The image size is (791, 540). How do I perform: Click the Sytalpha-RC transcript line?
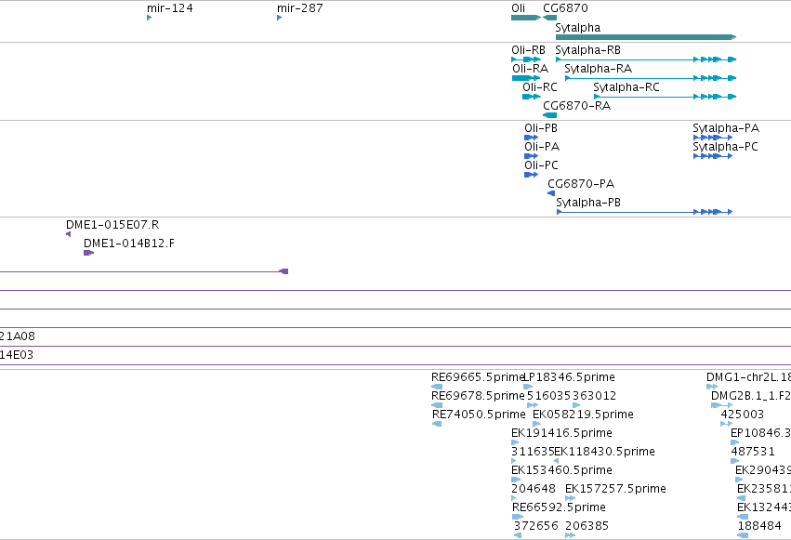[666, 97]
